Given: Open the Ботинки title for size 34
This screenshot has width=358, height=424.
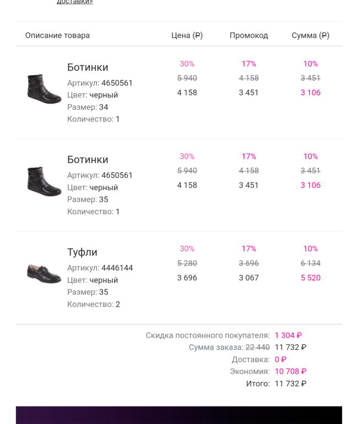Looking at the screenshot, I should 88,67.
